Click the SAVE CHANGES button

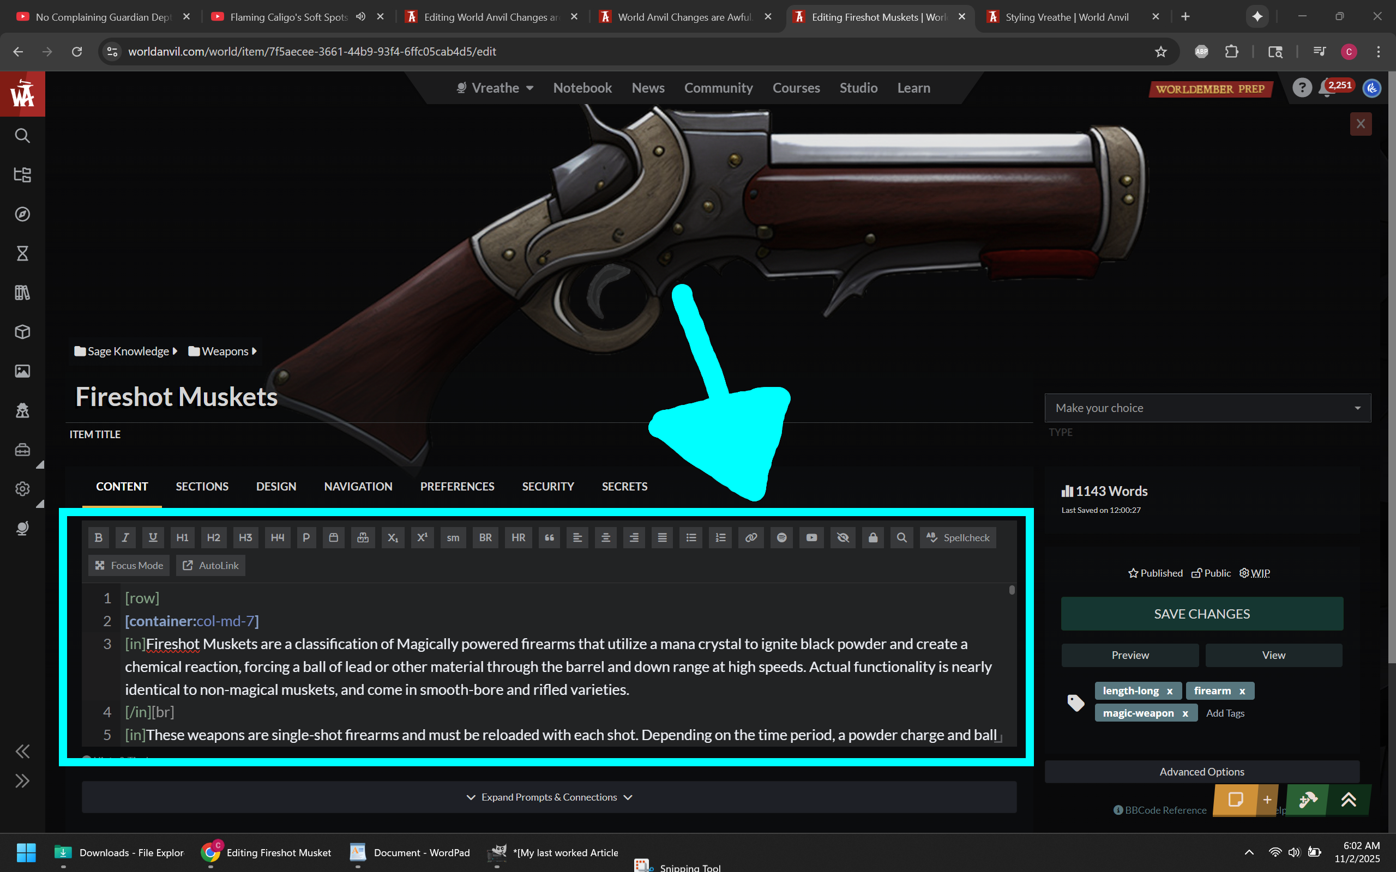pyautogui.click(x=1202, y=614)
